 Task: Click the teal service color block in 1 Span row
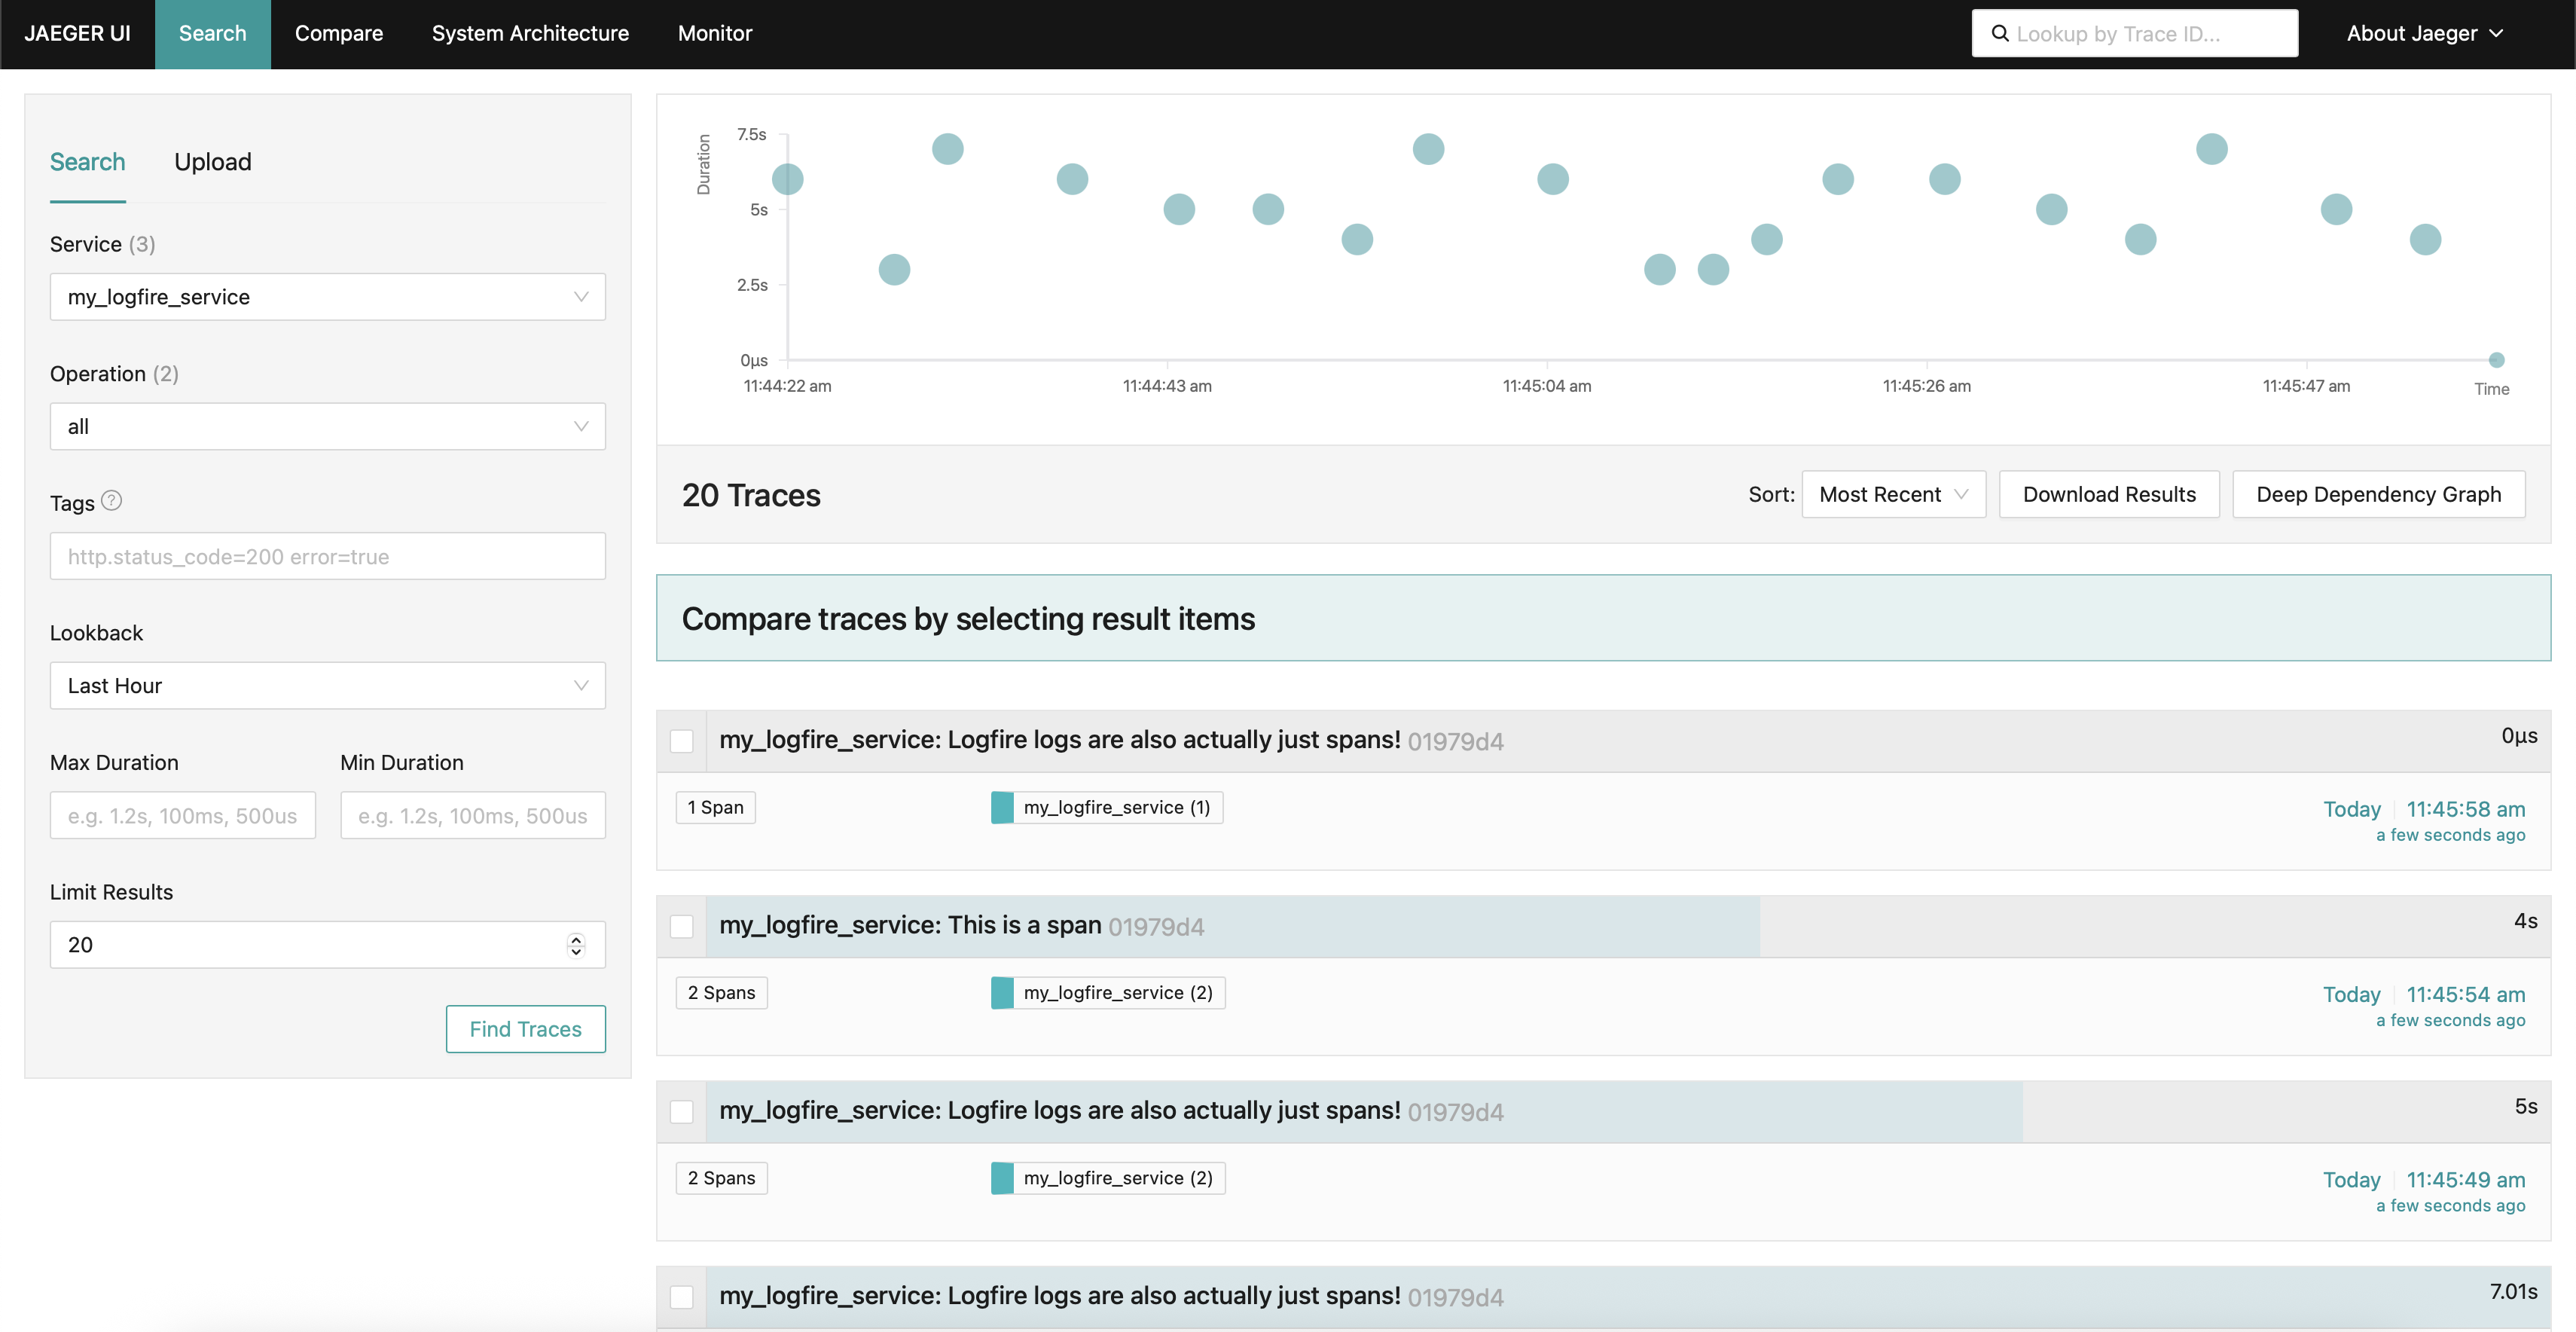tap(1002, 807)
